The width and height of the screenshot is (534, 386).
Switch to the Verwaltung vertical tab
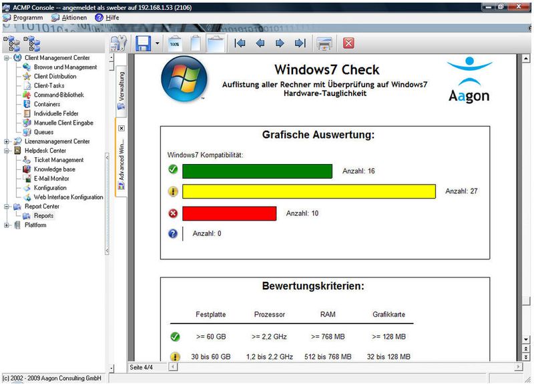point(121,90)
